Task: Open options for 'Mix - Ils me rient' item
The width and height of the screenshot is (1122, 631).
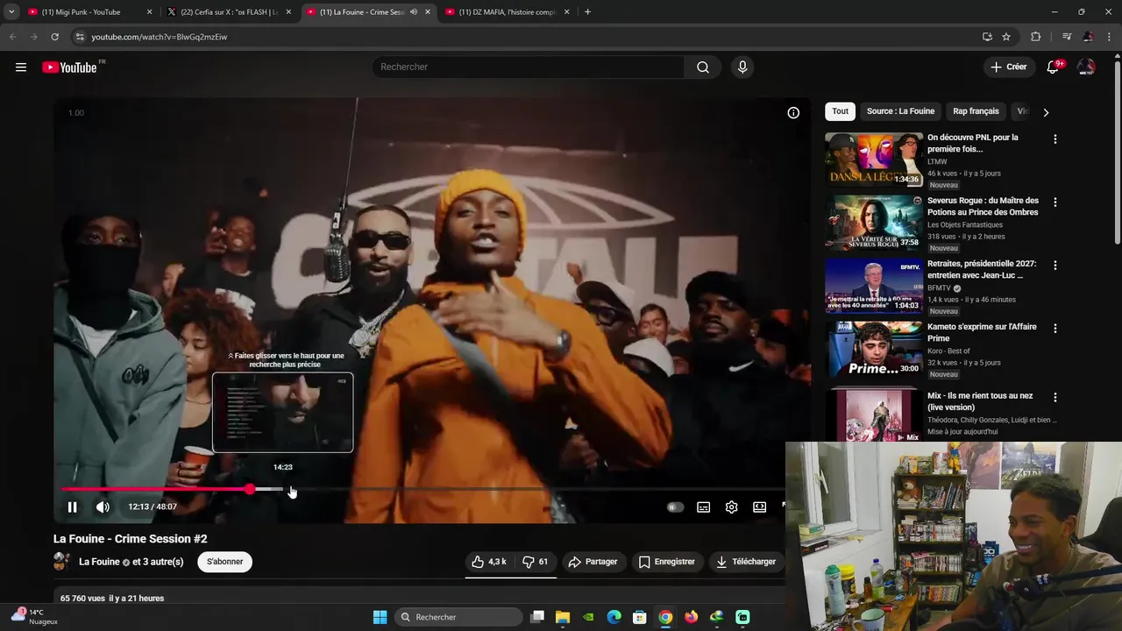Action: coord(1055,399)
